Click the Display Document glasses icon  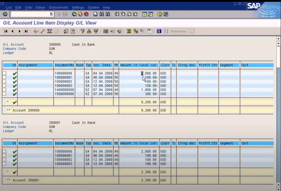pos(36,31)
